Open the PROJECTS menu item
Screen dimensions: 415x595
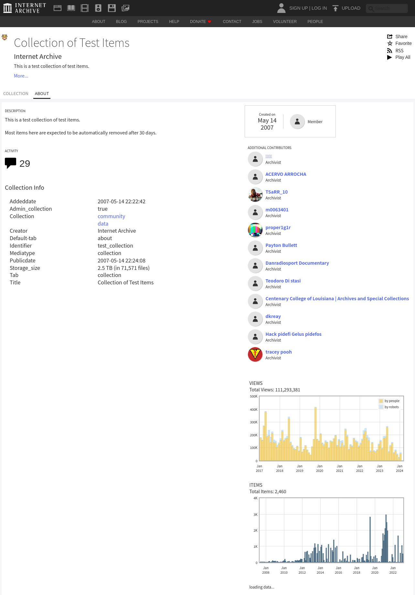pos(148,22)
